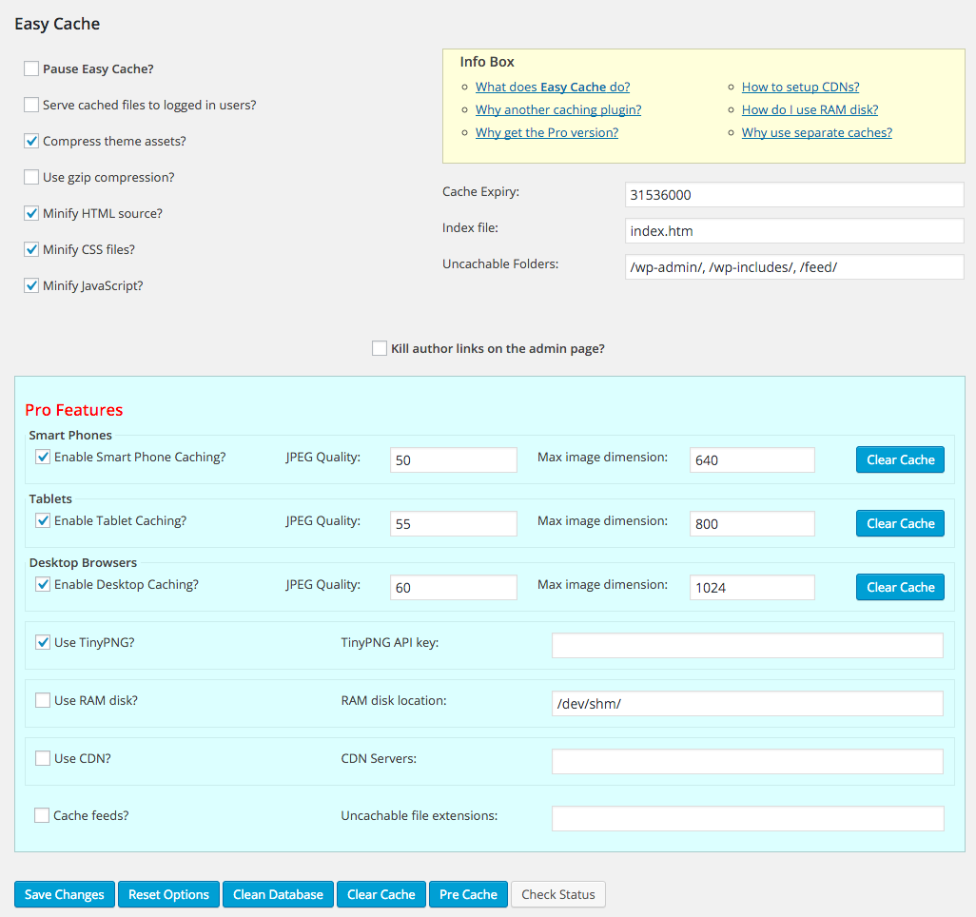Click Clean Database button
This screenshot has height=917, width=976.
(278, 894)
